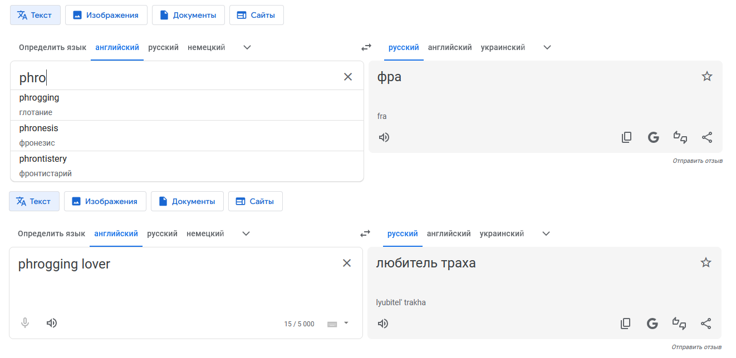The width and height of the screenshot is (736, 358).
Task: Rate the "любитель траха" translation
Action: click(679, 324)
